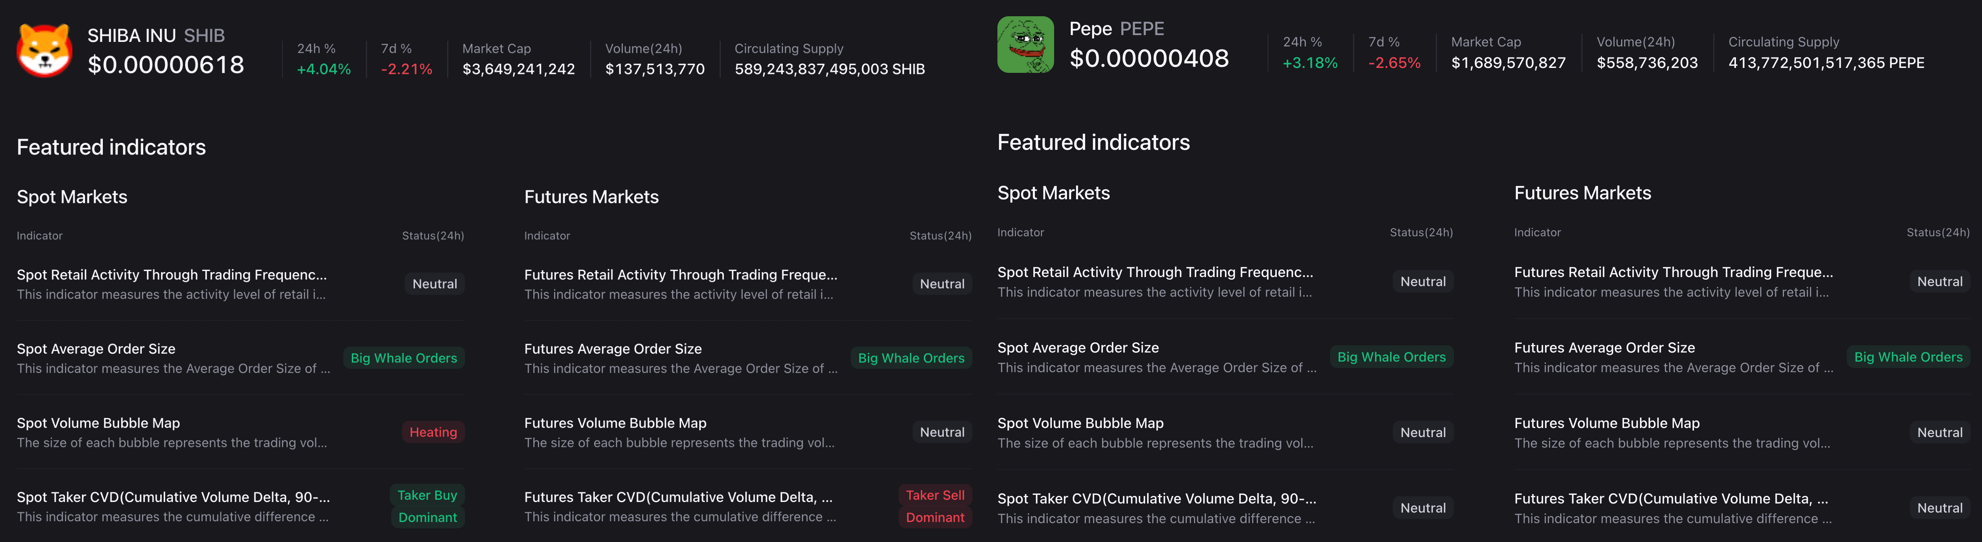Open SHIB Futures Retail Activity indicator
The height and width of the screenshot is (542, 1982).
[x=680, y=274]
